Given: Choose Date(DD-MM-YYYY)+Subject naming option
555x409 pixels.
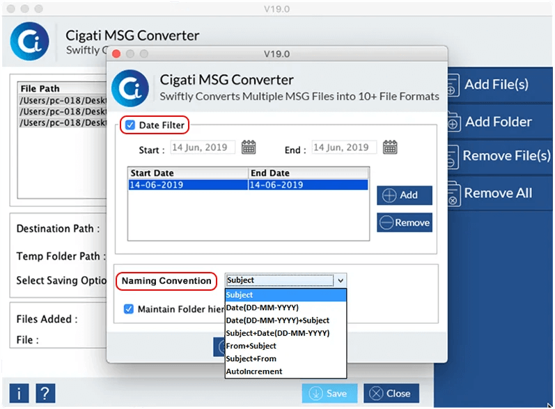Looking at the screenshot, I should click(x=286, y=320).
